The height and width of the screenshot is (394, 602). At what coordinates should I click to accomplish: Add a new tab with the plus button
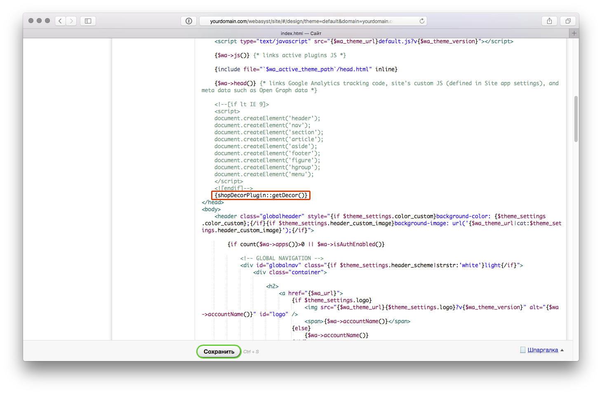click(574, 33)
